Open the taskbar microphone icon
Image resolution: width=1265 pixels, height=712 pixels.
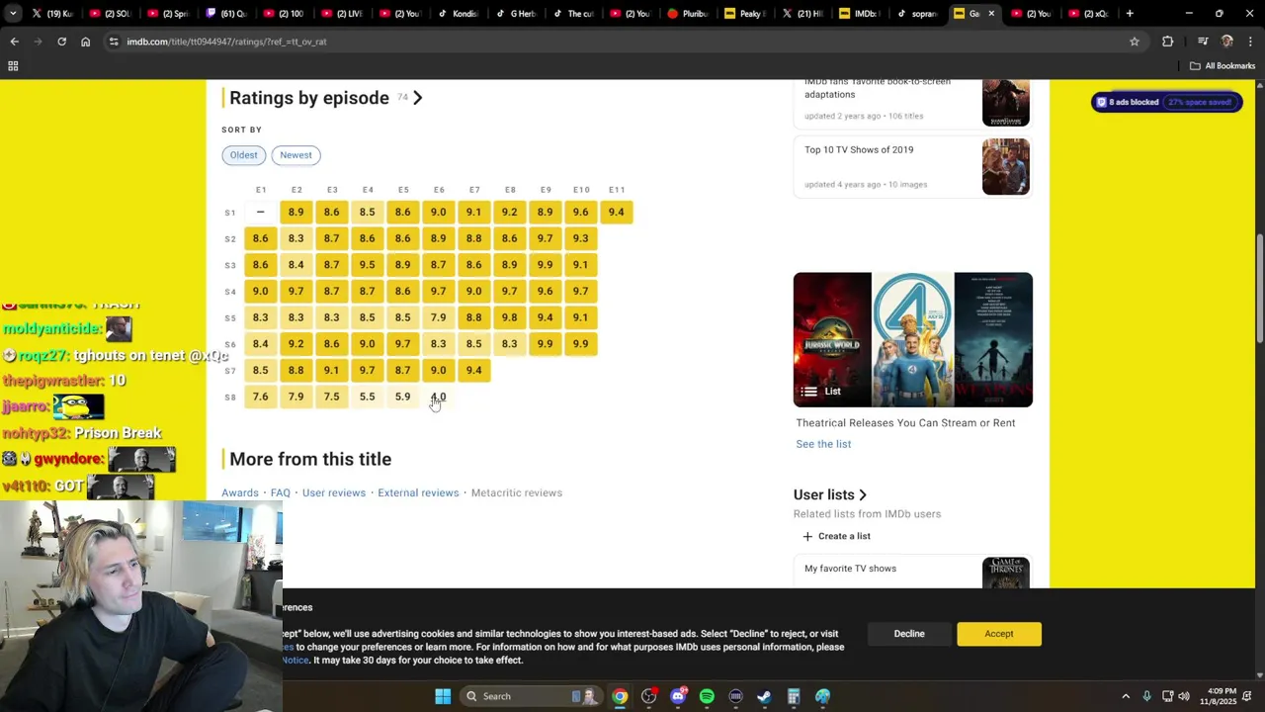(x=1146, y=696)
